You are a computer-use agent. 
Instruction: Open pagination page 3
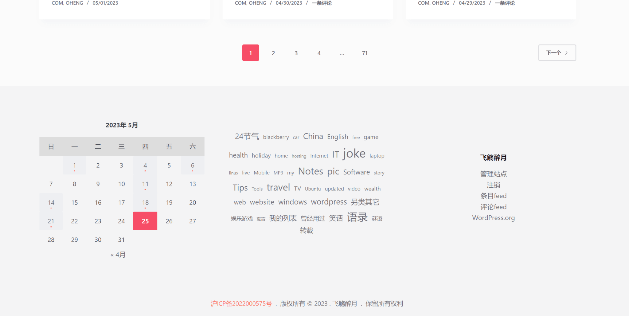pos(296,53)
